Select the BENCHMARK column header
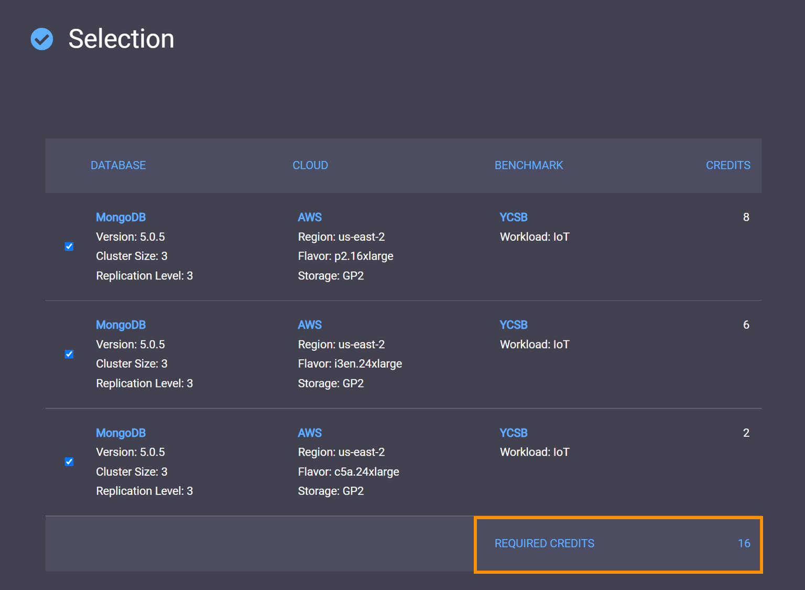Viewport: 805px width, 590px height. [x=528, y=165]
